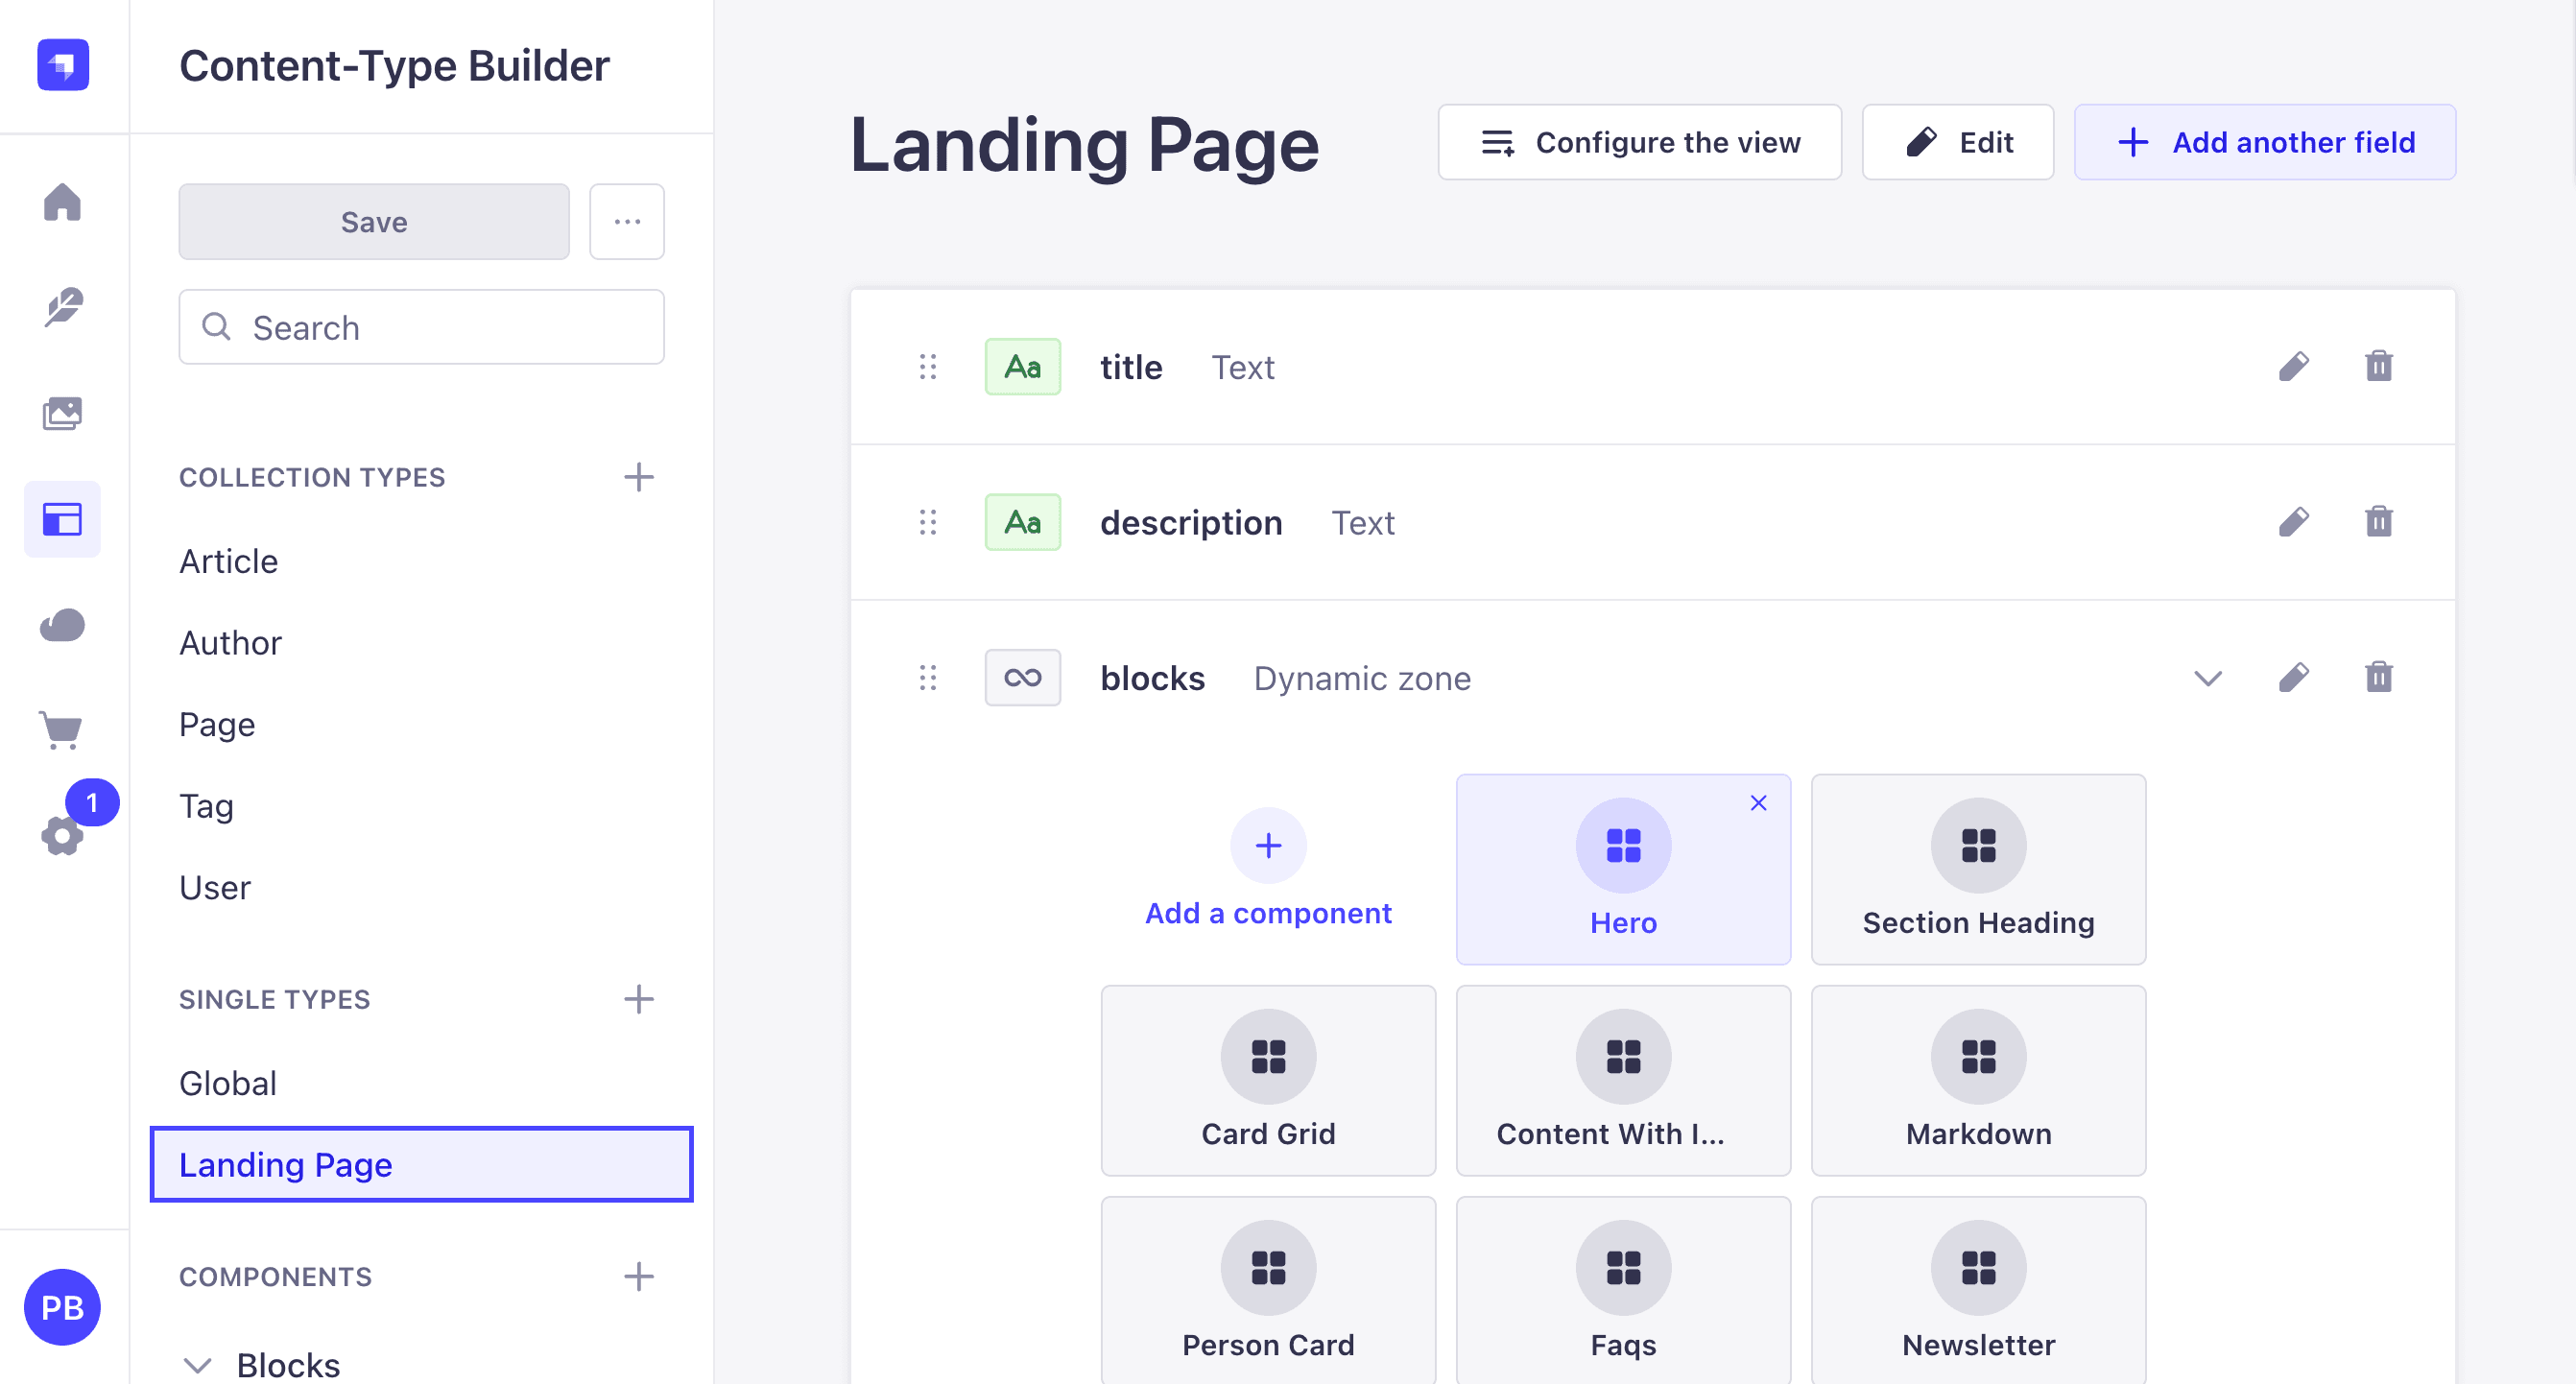Select Landing Page single type
The height and width of the screenshot is (1384, 2576).
(x=421, y=1165)
